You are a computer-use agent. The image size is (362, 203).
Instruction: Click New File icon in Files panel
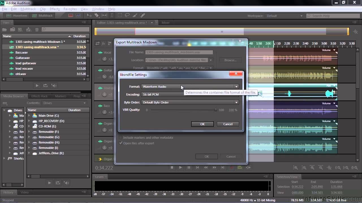pos(20,29)
